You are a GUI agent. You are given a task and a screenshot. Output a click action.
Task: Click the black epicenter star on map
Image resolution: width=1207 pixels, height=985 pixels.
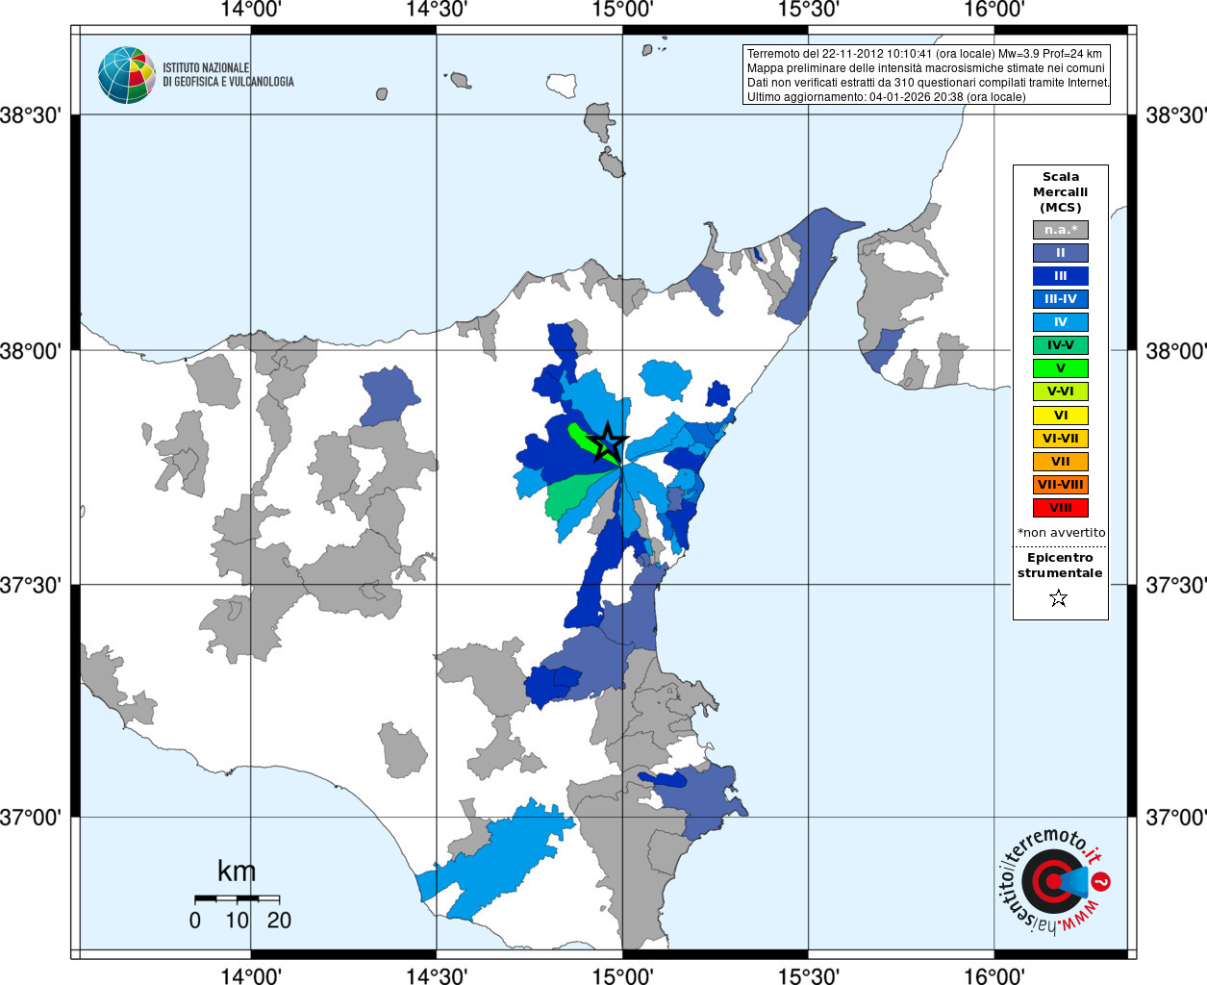point(607,442)
